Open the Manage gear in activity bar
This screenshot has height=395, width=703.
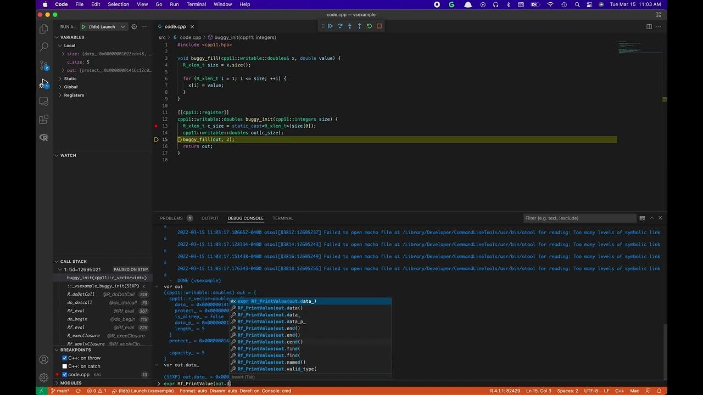[44, 377]
